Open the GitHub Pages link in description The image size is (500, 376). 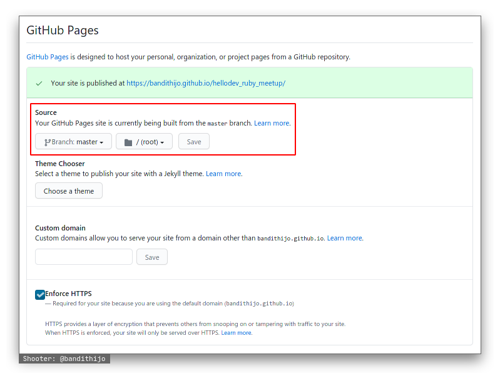pos(48,57)
